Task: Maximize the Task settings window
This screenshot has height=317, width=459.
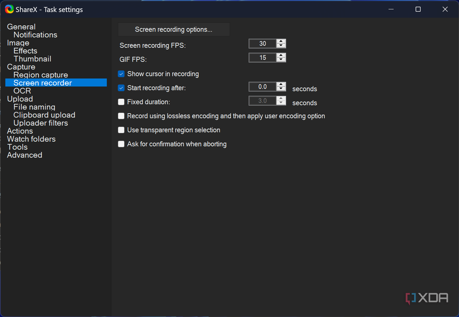Action: coord(418,9)
